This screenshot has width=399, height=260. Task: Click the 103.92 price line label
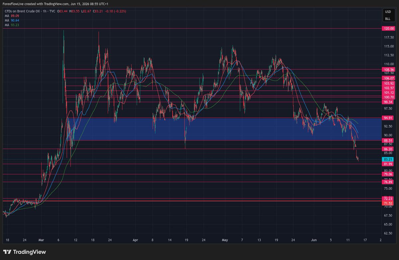389,83
